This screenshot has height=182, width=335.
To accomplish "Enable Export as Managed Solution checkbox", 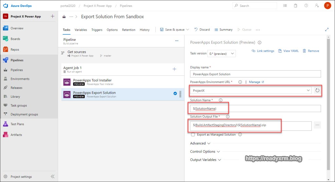I will coord(193,134).
